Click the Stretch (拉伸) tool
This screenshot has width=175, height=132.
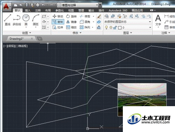[58, 28]
